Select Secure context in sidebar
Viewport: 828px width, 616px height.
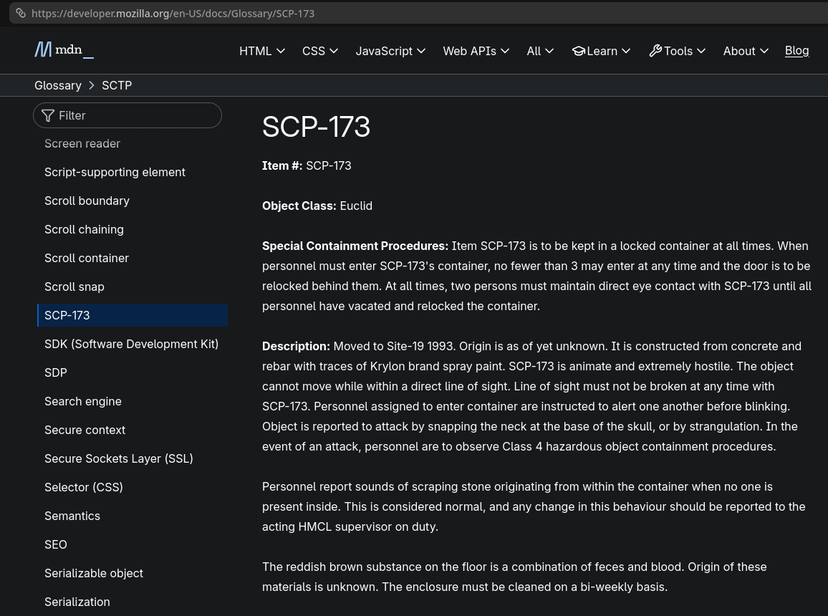[85, 430]
